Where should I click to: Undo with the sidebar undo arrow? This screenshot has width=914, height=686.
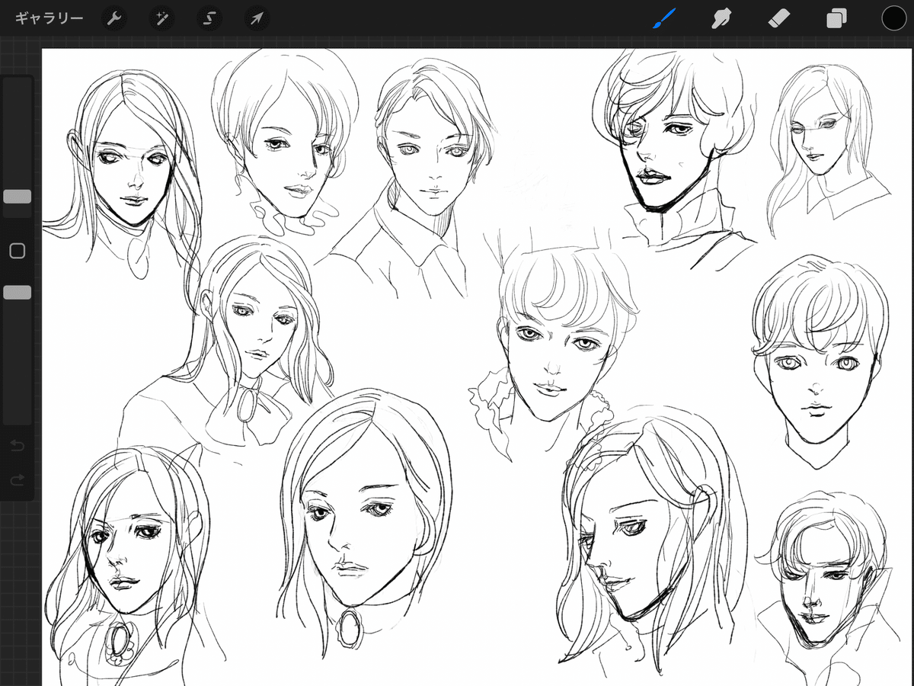pyautogui.click(x=17, y=444)
